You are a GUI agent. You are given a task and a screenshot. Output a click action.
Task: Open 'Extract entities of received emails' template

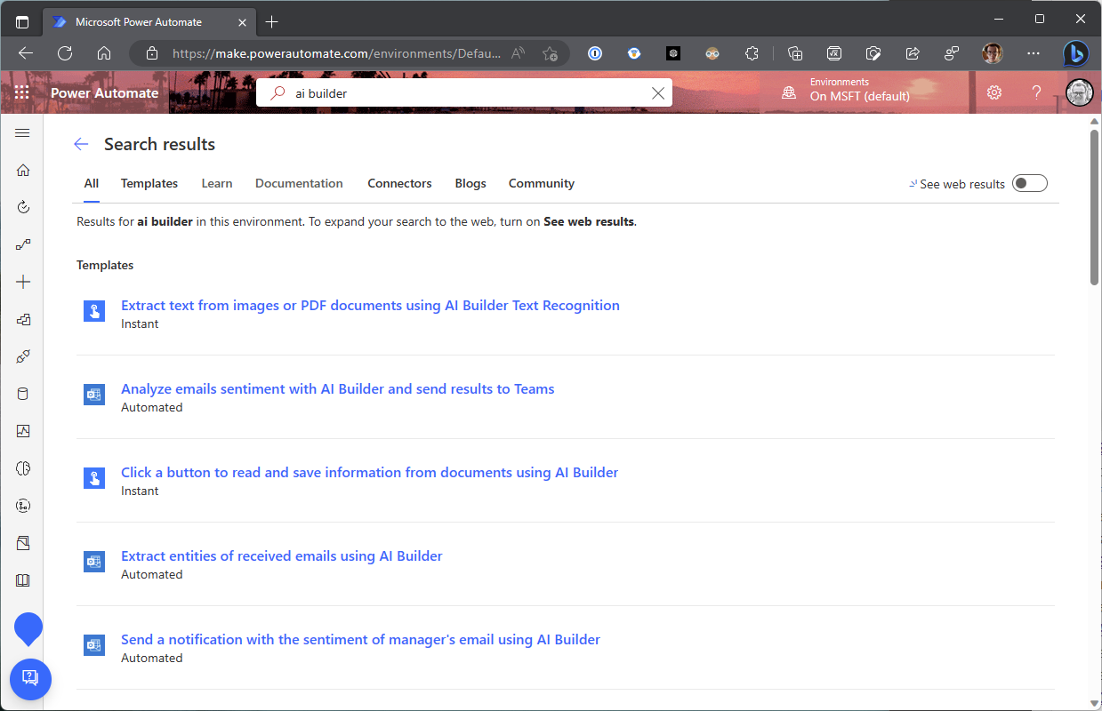(x=282, y=555)
